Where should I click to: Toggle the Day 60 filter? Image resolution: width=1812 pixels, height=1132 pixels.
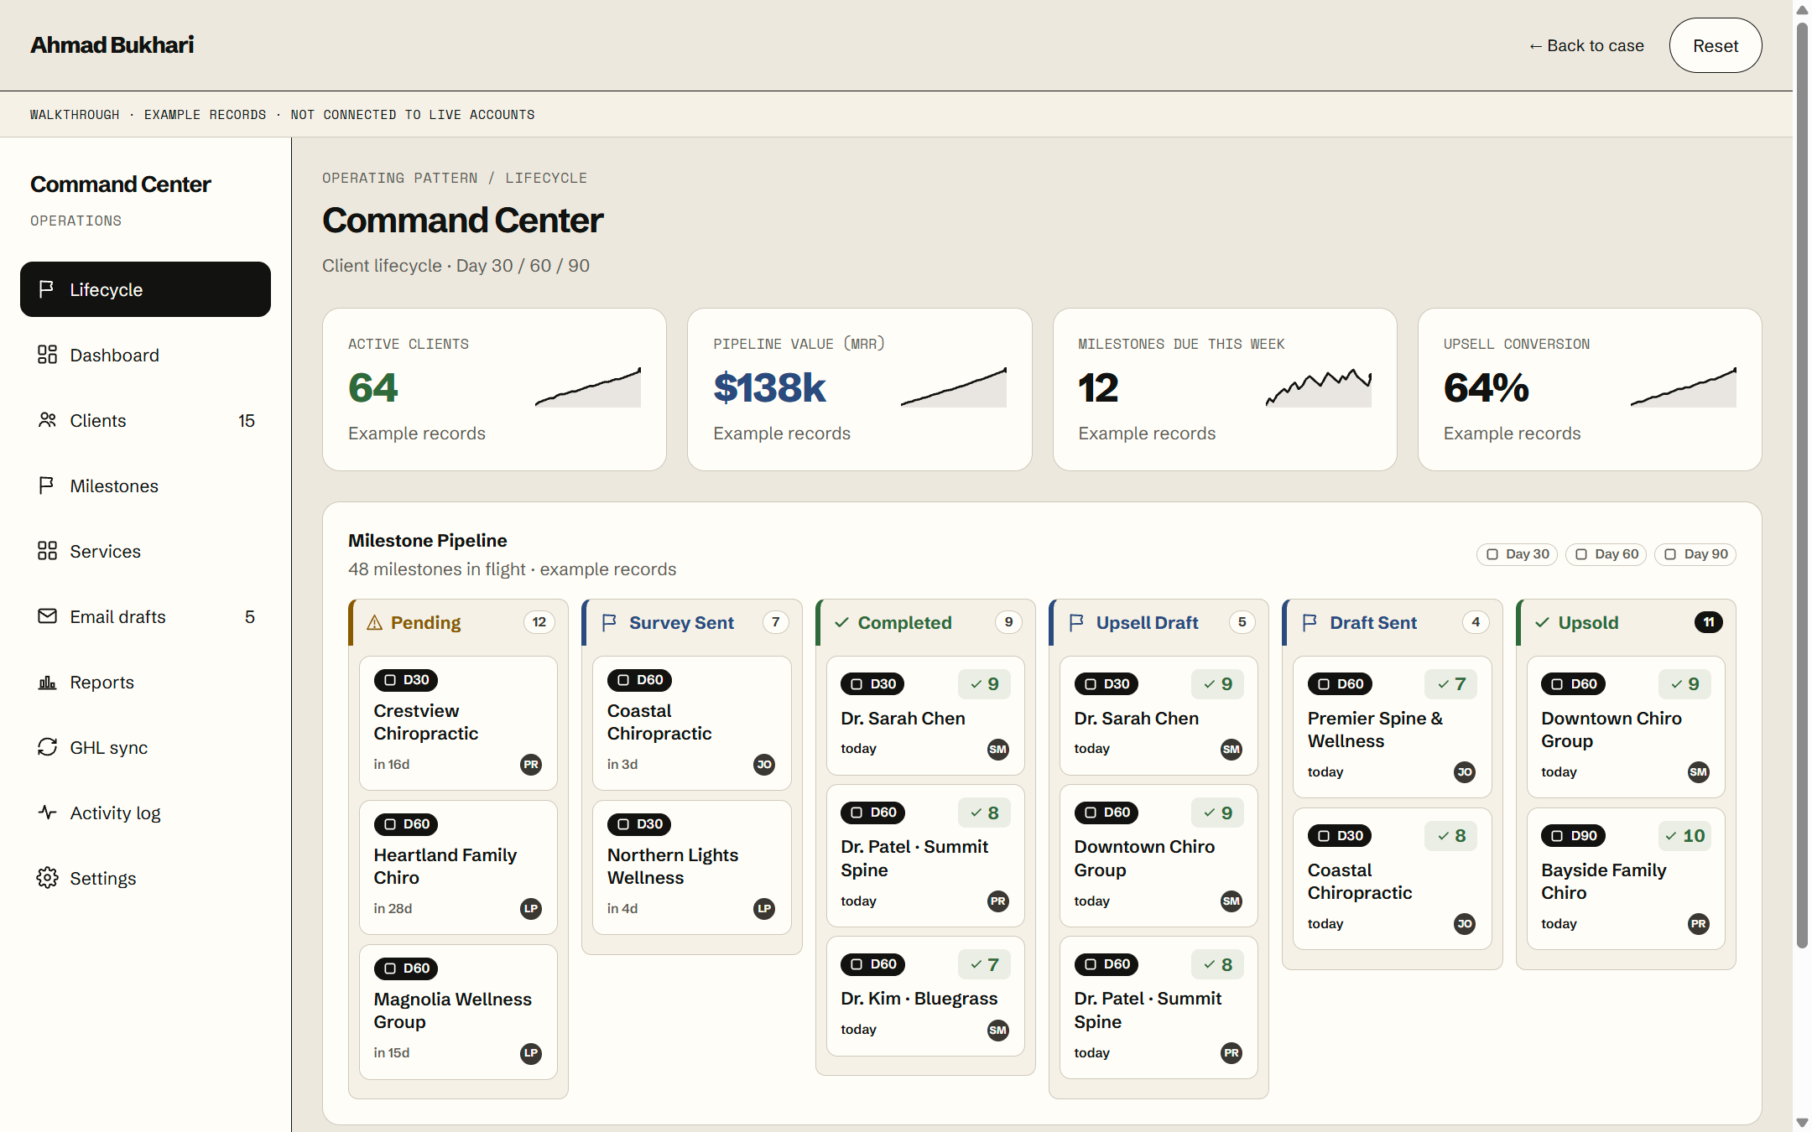pos(1606,554)
